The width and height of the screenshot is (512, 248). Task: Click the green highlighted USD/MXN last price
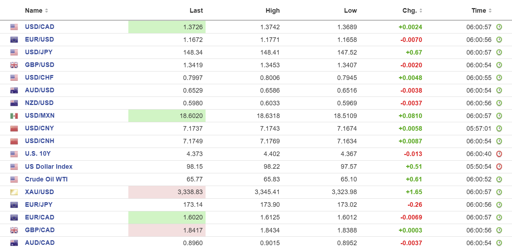(x=167, y=116)
